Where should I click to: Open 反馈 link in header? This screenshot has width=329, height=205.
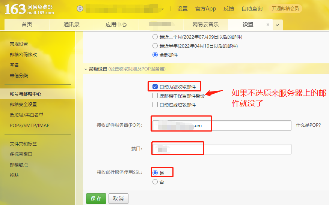[x=229, y=9]
